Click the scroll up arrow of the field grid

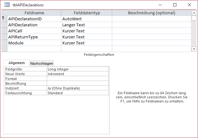(x=194, y=13)
